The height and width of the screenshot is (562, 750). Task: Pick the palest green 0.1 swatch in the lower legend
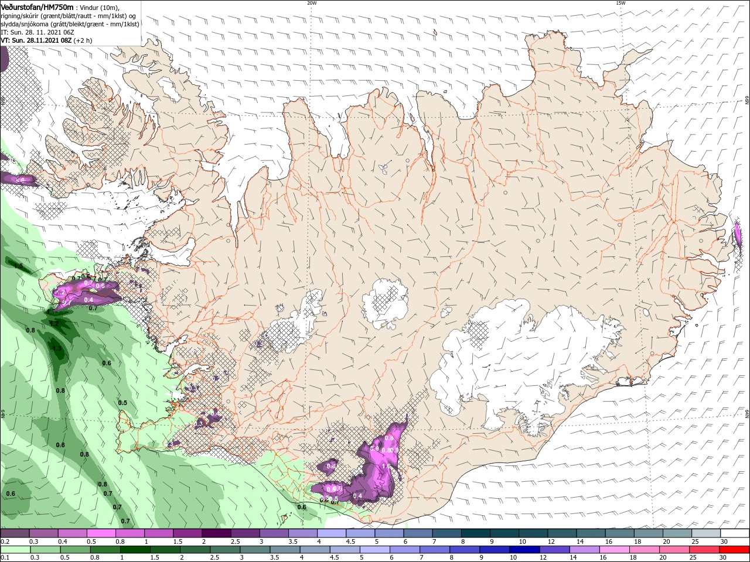point(15,550)
